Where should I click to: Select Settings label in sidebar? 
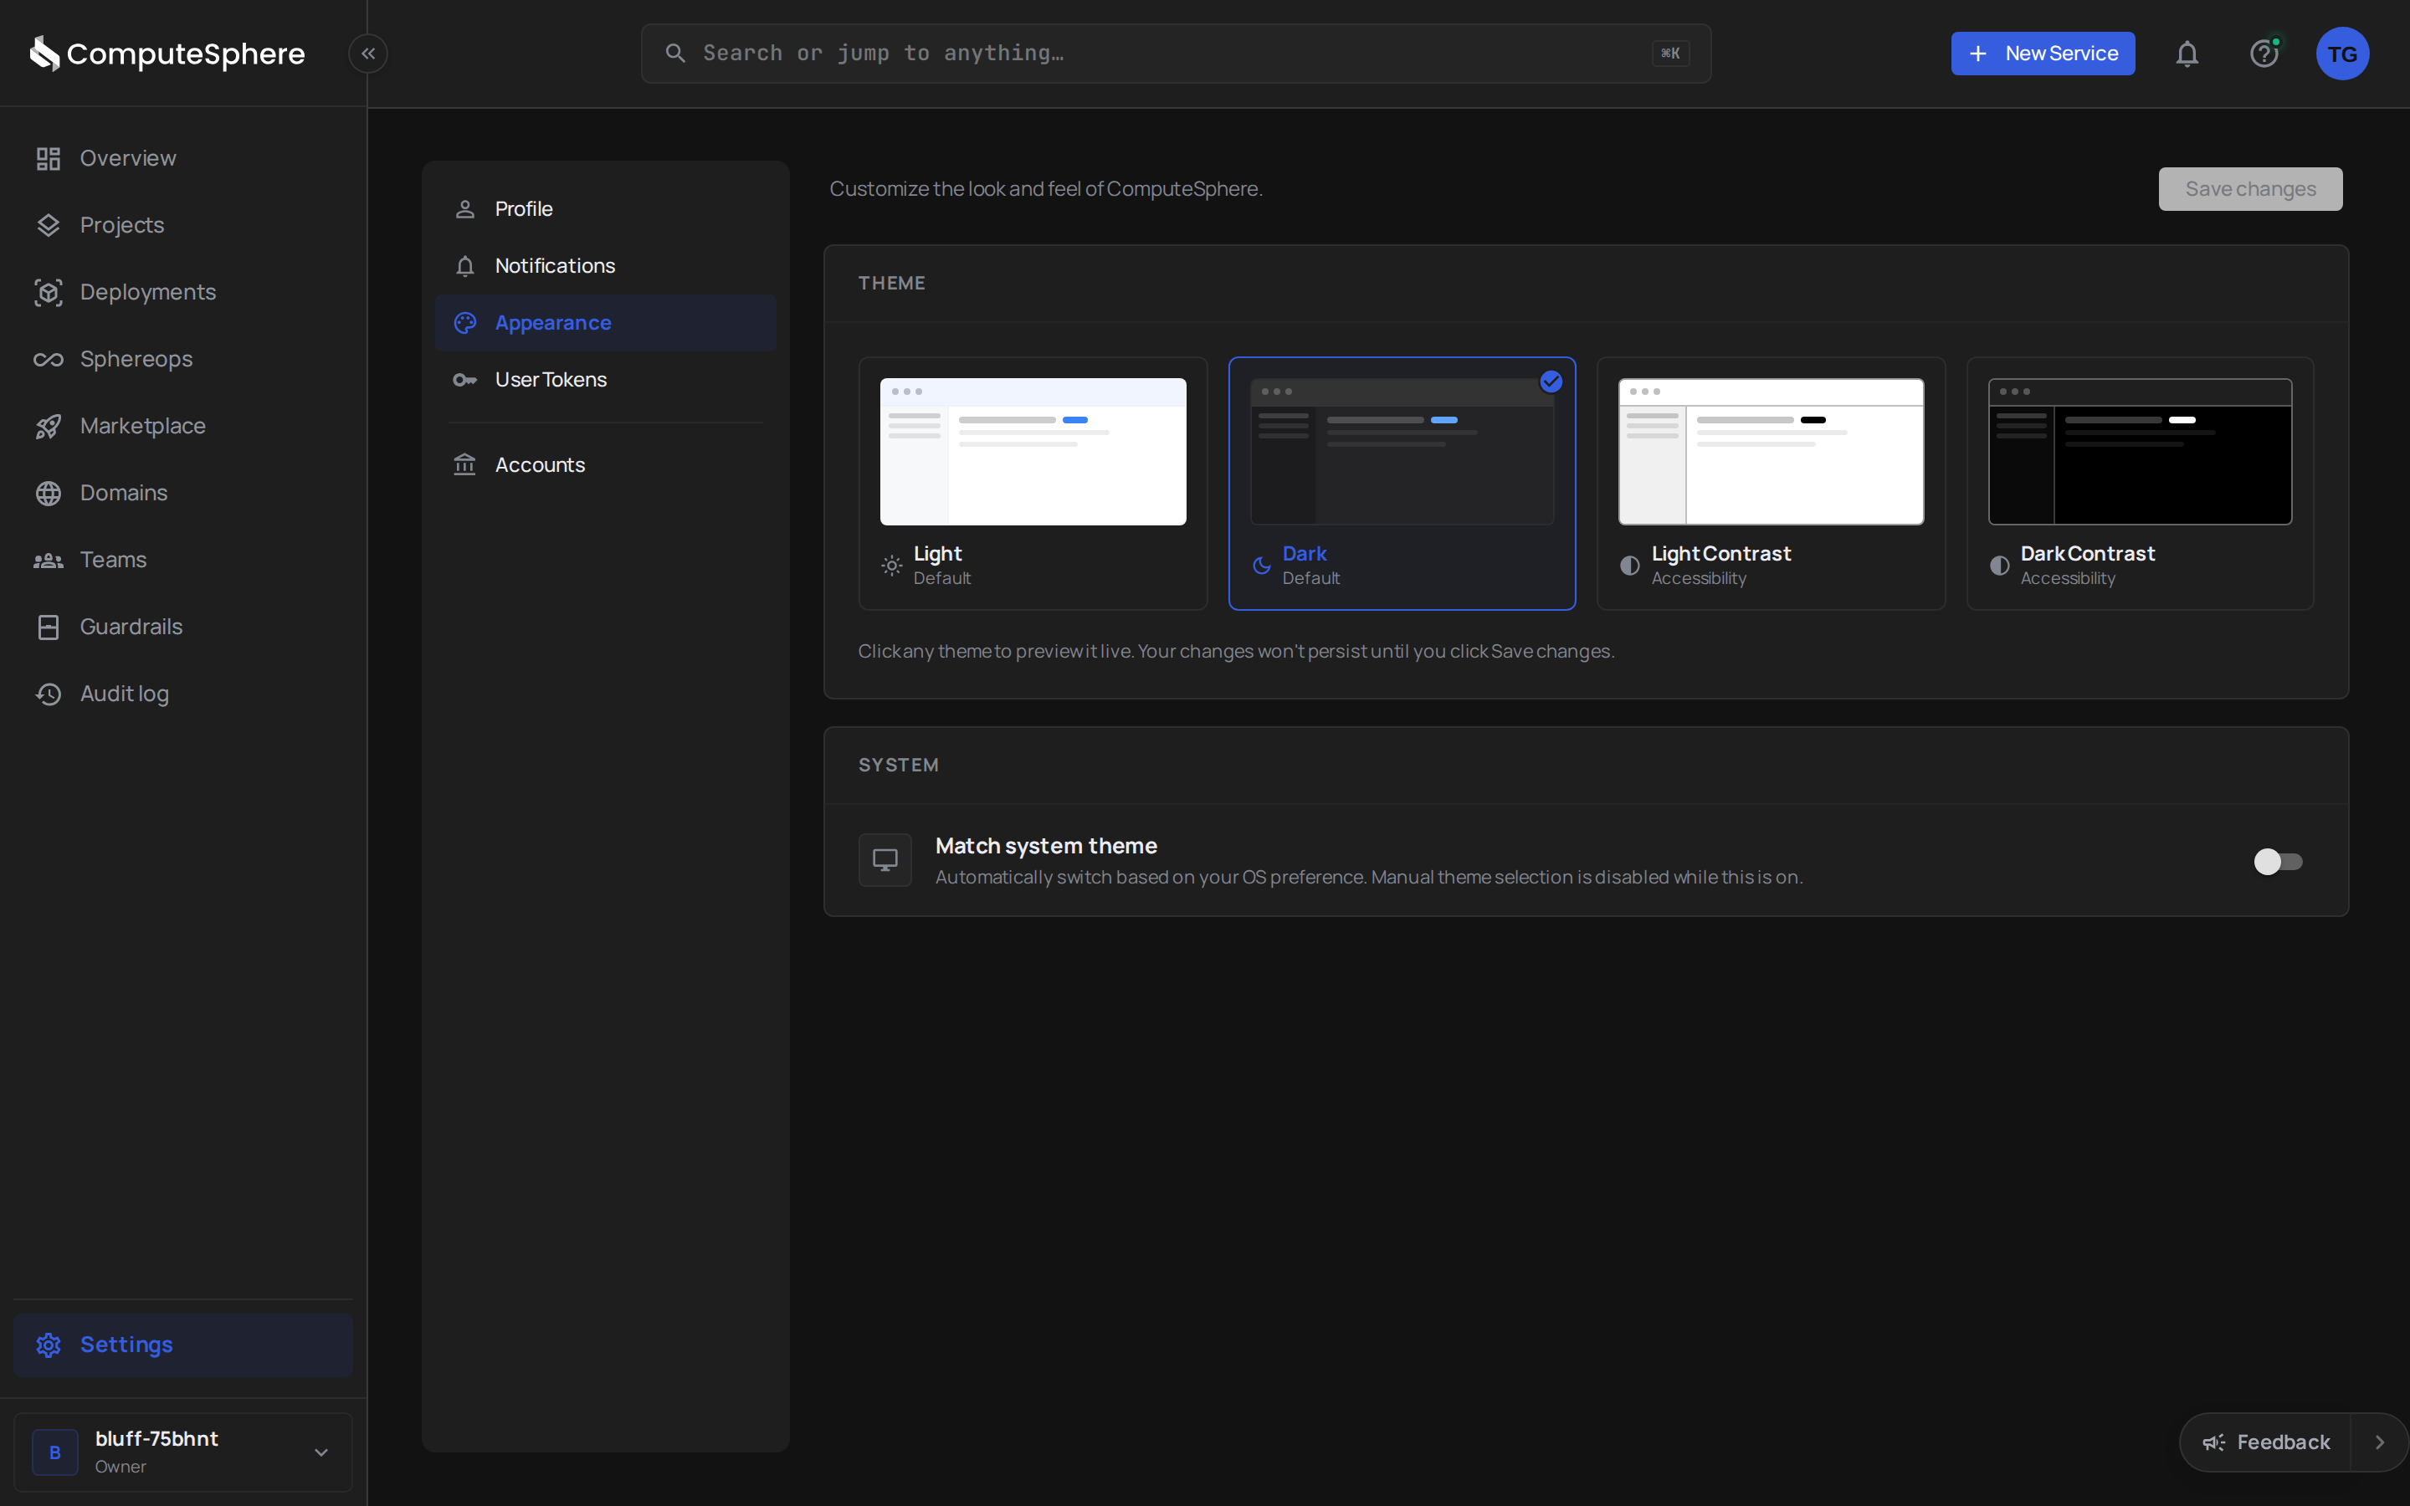point(126,1345)
